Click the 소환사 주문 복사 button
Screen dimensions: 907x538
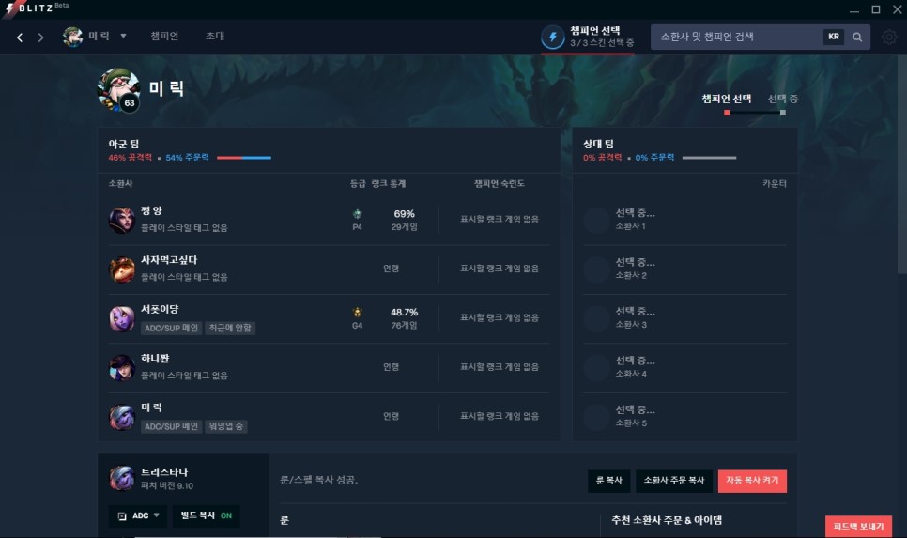(674, 481)
